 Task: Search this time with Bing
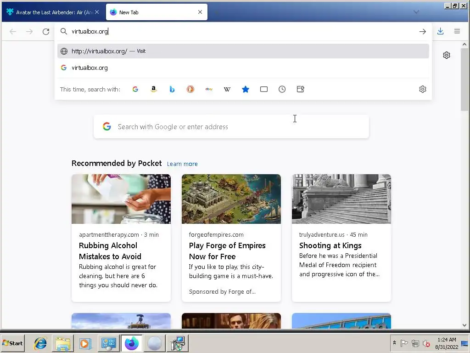172,89
